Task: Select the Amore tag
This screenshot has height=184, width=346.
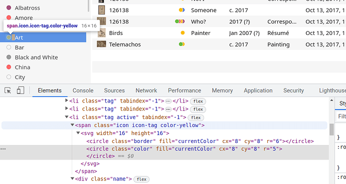Action: click(x=24, y=18)
